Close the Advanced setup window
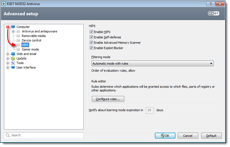 [220, 4]
